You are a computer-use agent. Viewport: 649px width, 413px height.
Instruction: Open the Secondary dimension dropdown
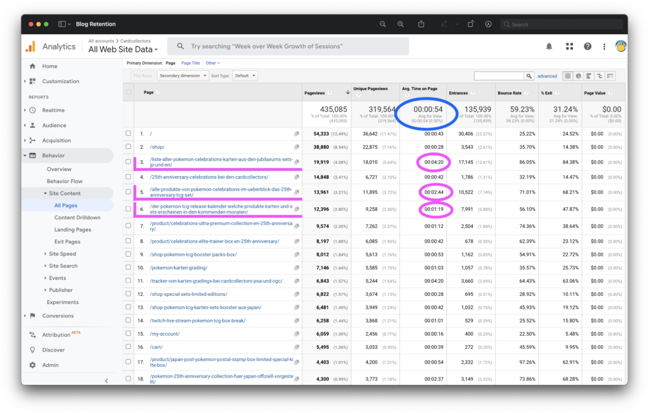[183, 76]
